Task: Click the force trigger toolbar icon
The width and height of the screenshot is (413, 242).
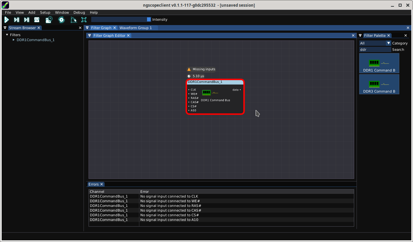Action: pos(27,20)
